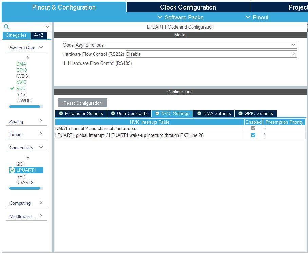Select the A->Z view tab
308x254 pixels.
[39, 35]
